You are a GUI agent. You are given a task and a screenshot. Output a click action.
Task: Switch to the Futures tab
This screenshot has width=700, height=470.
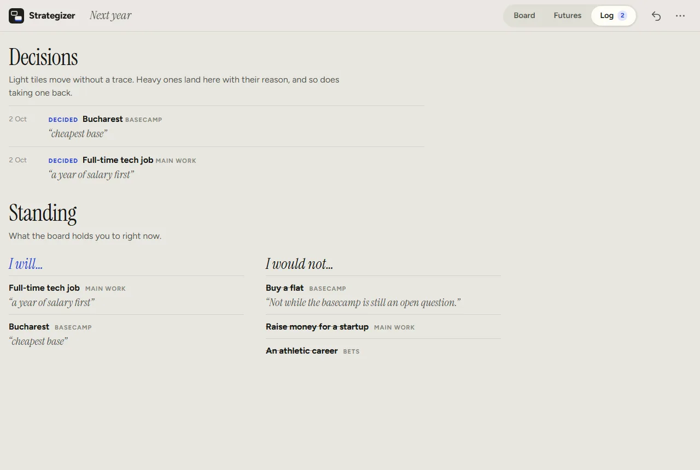coord(567,16)
